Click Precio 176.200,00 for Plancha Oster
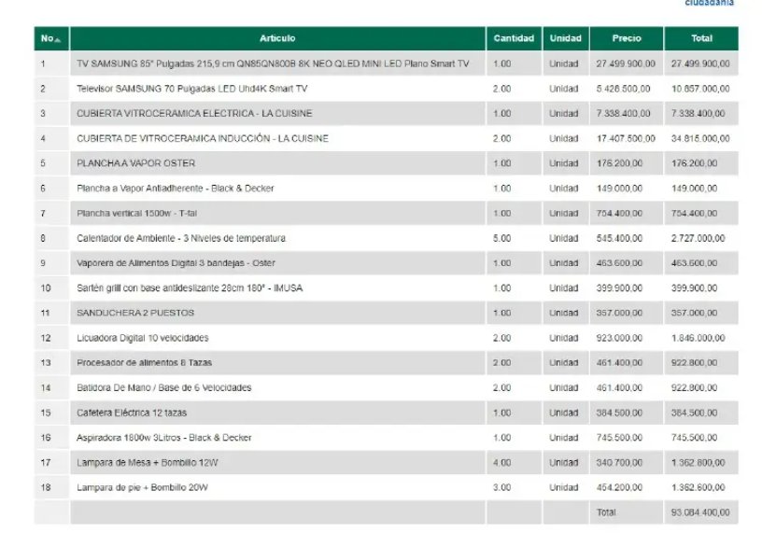 pos(619,163)
